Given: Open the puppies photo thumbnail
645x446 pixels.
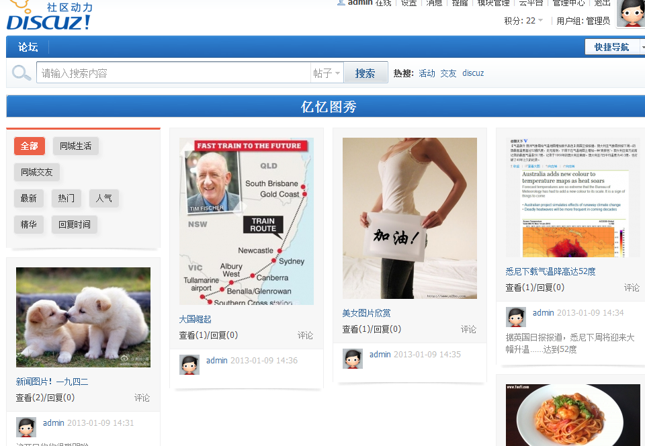Looking at the screenshot, I should click(83, 317).
